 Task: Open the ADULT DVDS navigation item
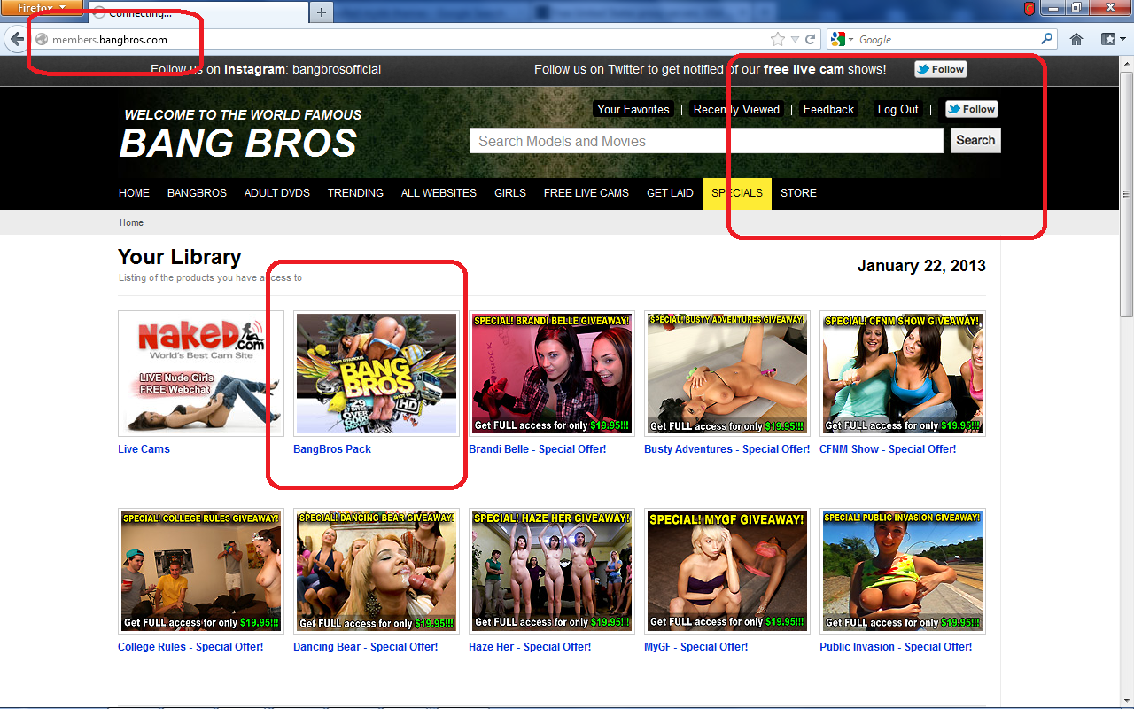pos(277,193)
